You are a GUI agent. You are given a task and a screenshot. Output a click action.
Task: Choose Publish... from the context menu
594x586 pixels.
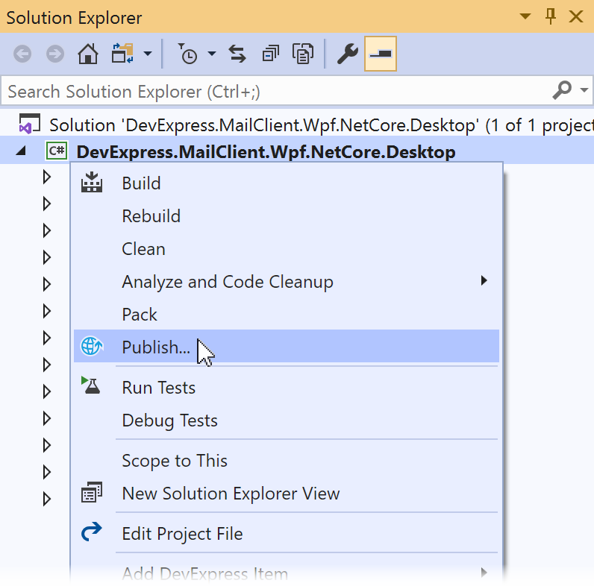287,346
